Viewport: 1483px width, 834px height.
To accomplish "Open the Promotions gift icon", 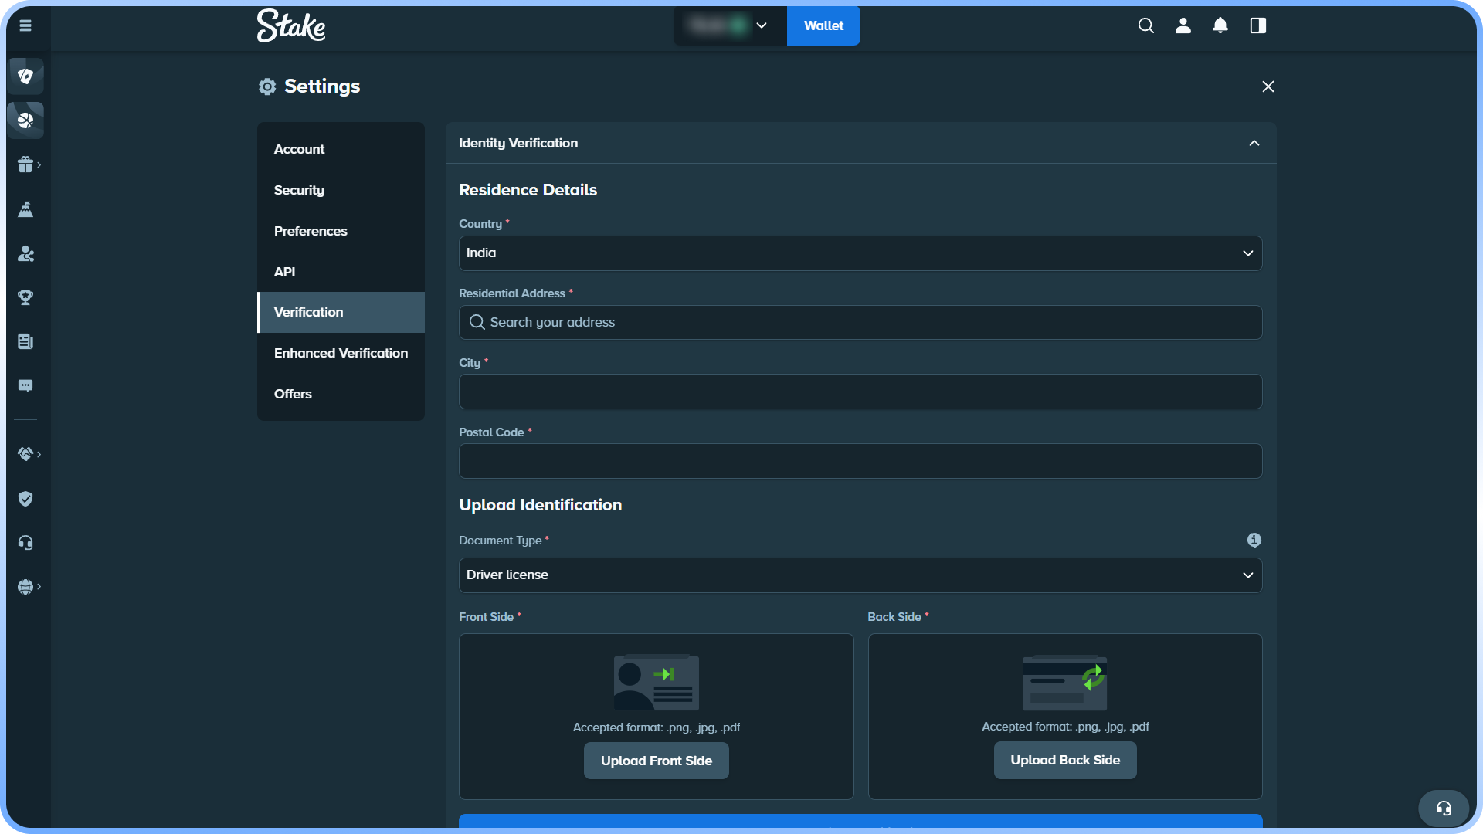I will [25, 164].
